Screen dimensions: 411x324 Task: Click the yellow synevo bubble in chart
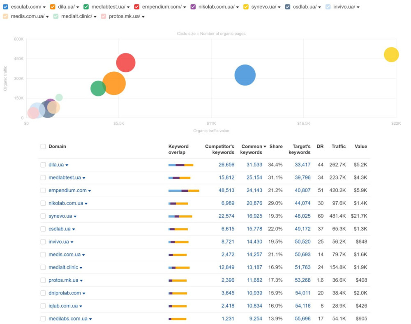point(391,55)
